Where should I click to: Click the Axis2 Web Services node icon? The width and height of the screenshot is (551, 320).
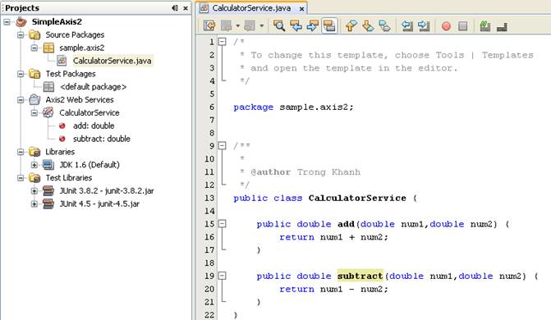pos(34,100)
